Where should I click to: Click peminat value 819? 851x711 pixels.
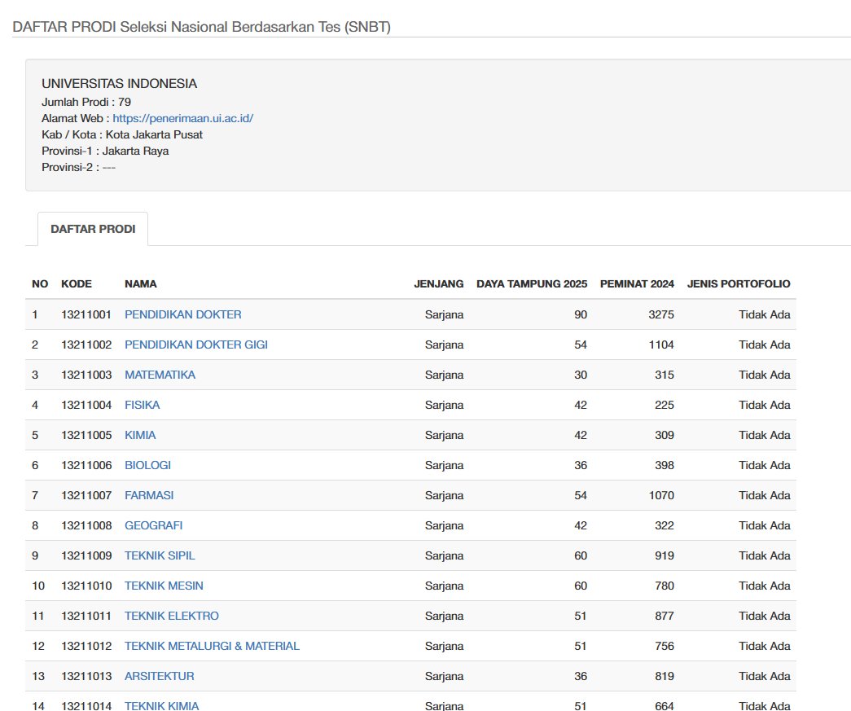pos(665,676)
